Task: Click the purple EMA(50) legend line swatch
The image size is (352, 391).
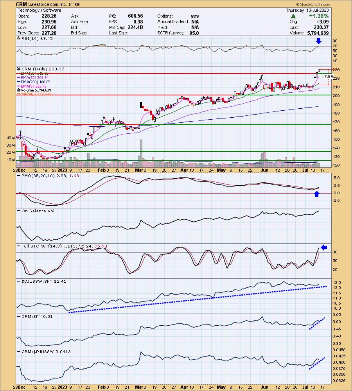Action: coord(18,78)
